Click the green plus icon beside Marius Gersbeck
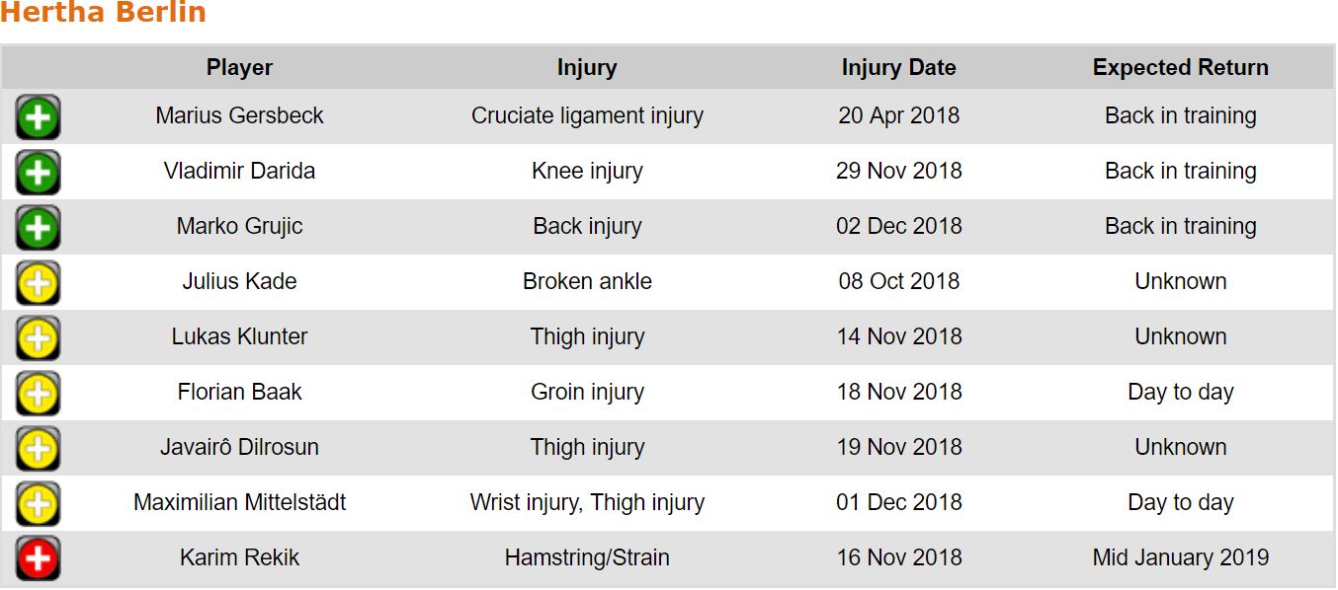The width and height of the screenshot is (1338, 590). [x=38, y=117]
